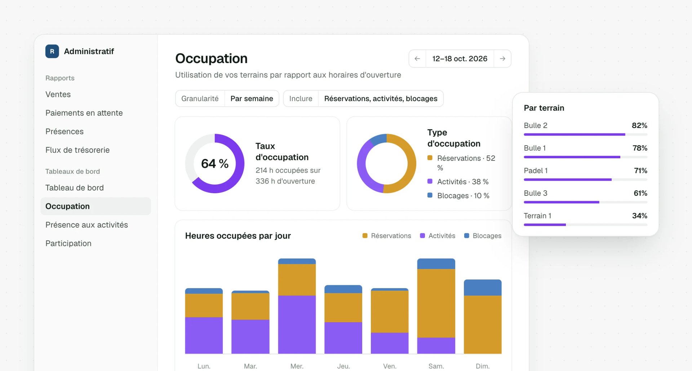Viewport: 692px width, 371px height.
Task: Click the Par terrain heading
Action: pos(544,108)
